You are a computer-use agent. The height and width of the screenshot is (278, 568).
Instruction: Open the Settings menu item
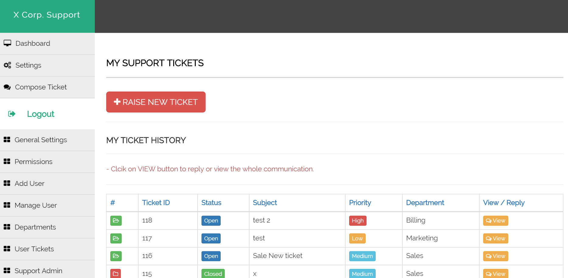point(47,65)
